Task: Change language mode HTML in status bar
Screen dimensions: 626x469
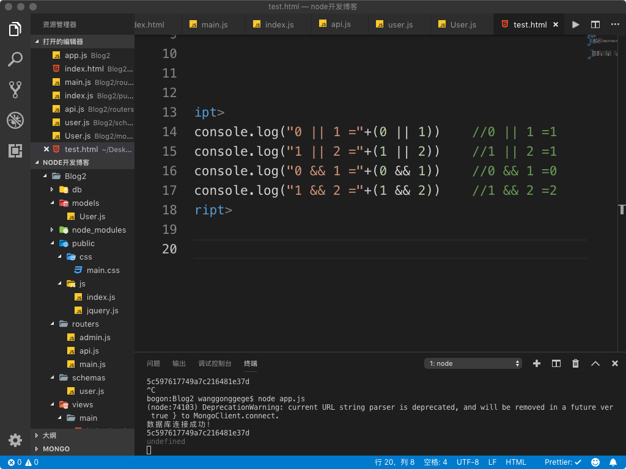Action: coord(516,462)
